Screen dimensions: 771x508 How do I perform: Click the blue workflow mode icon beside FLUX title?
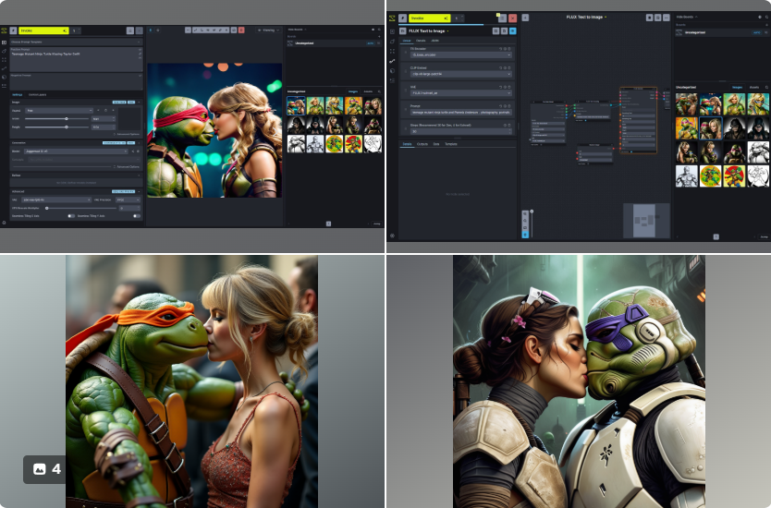pos(512,31)
